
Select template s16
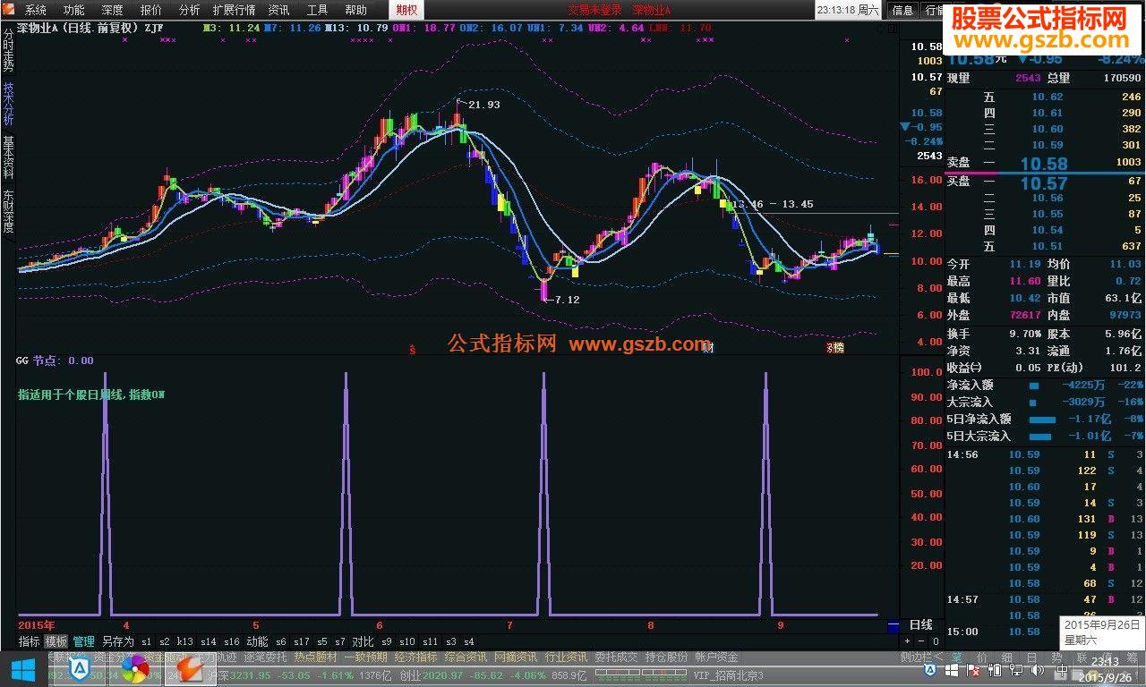[x=231, y=641]
